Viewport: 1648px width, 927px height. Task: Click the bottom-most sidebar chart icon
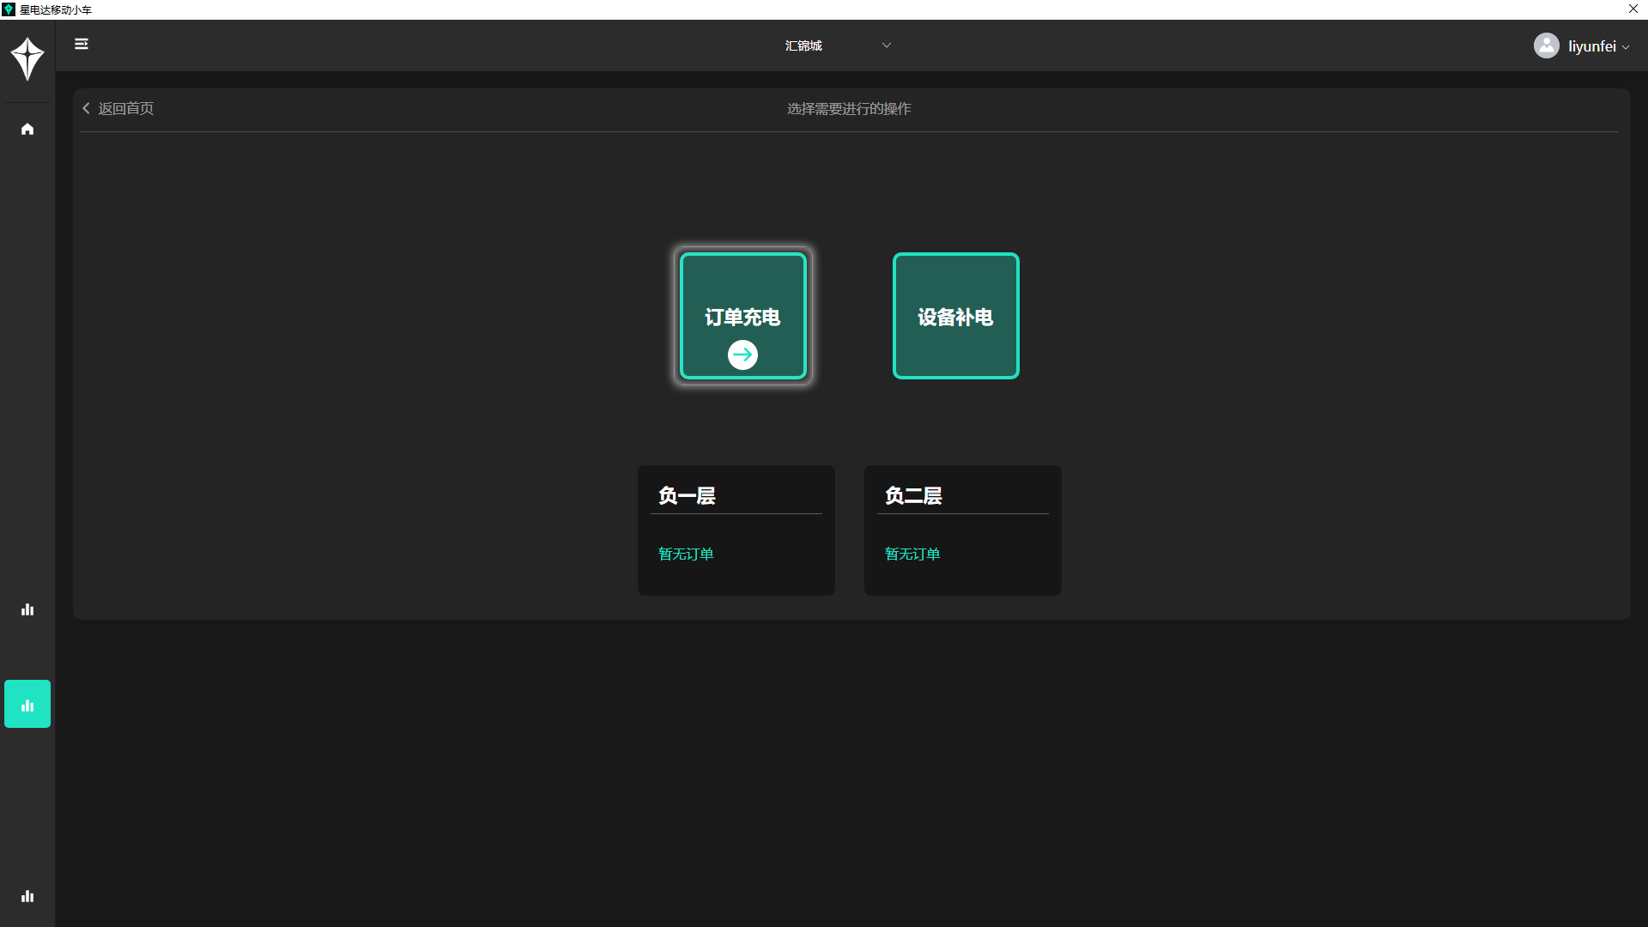(x=27, y=896)
